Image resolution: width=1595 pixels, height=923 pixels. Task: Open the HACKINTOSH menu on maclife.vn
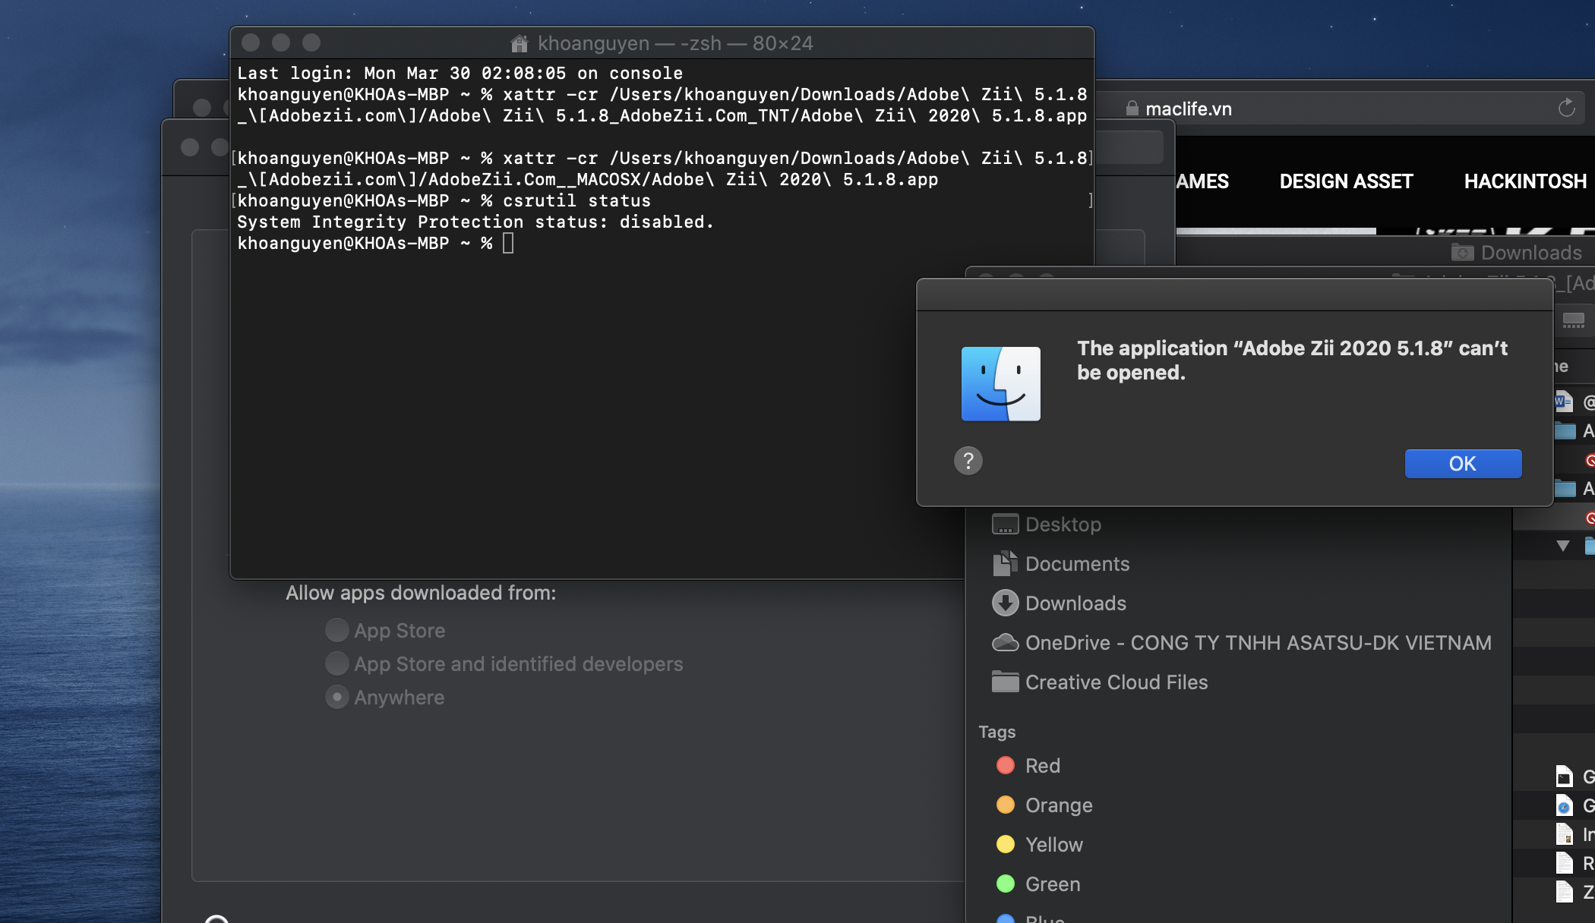pos(1525,181)
